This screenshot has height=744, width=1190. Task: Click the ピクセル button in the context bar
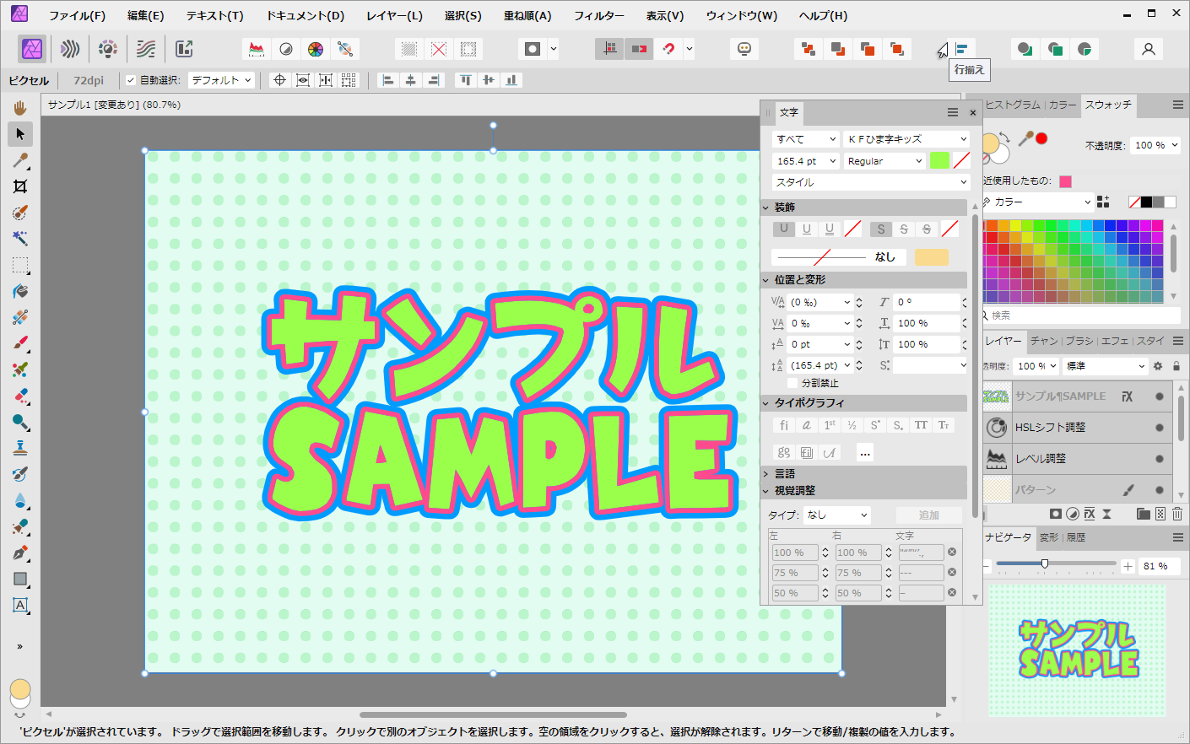pos(29,80)
